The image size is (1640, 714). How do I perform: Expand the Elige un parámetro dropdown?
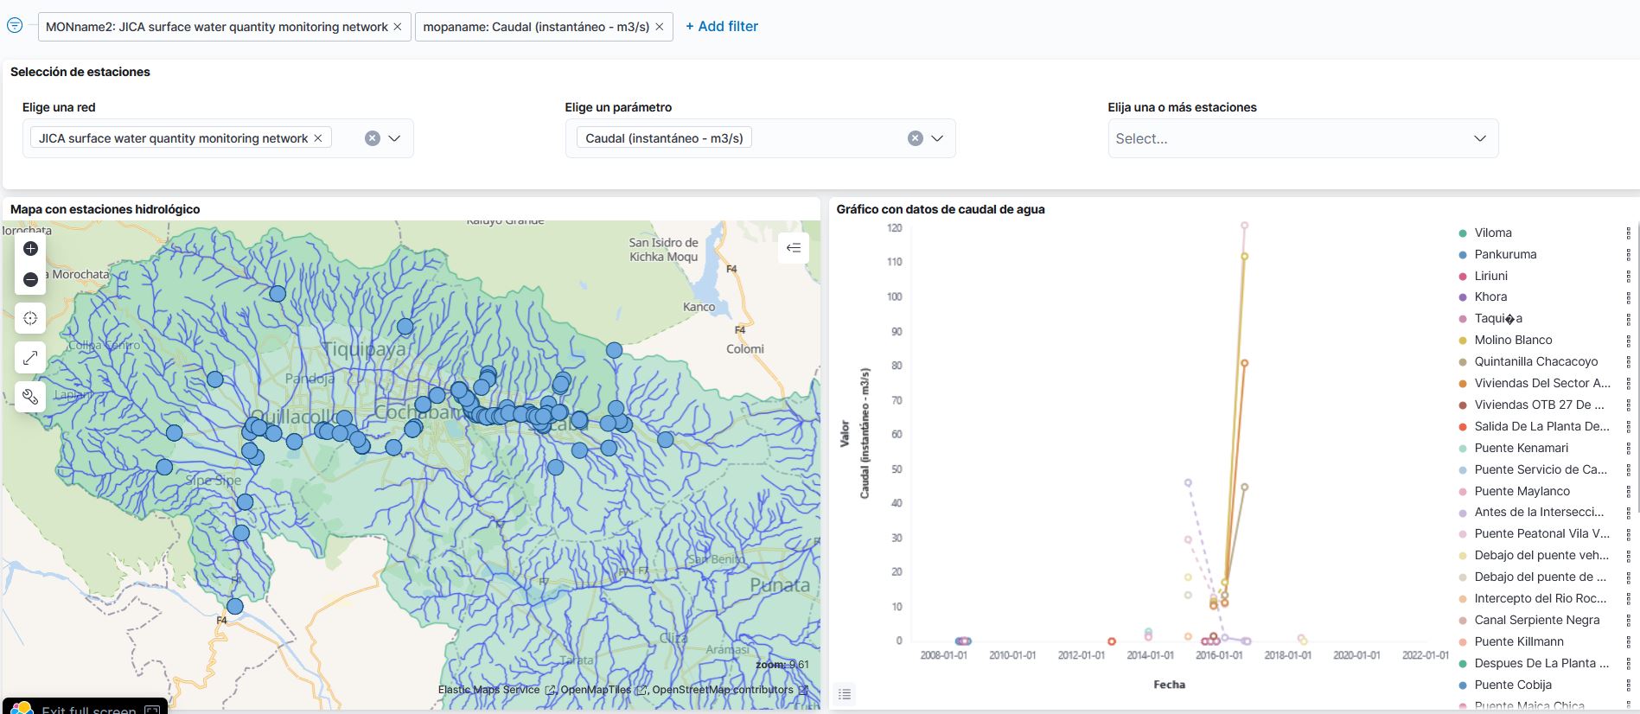point(937,138)
